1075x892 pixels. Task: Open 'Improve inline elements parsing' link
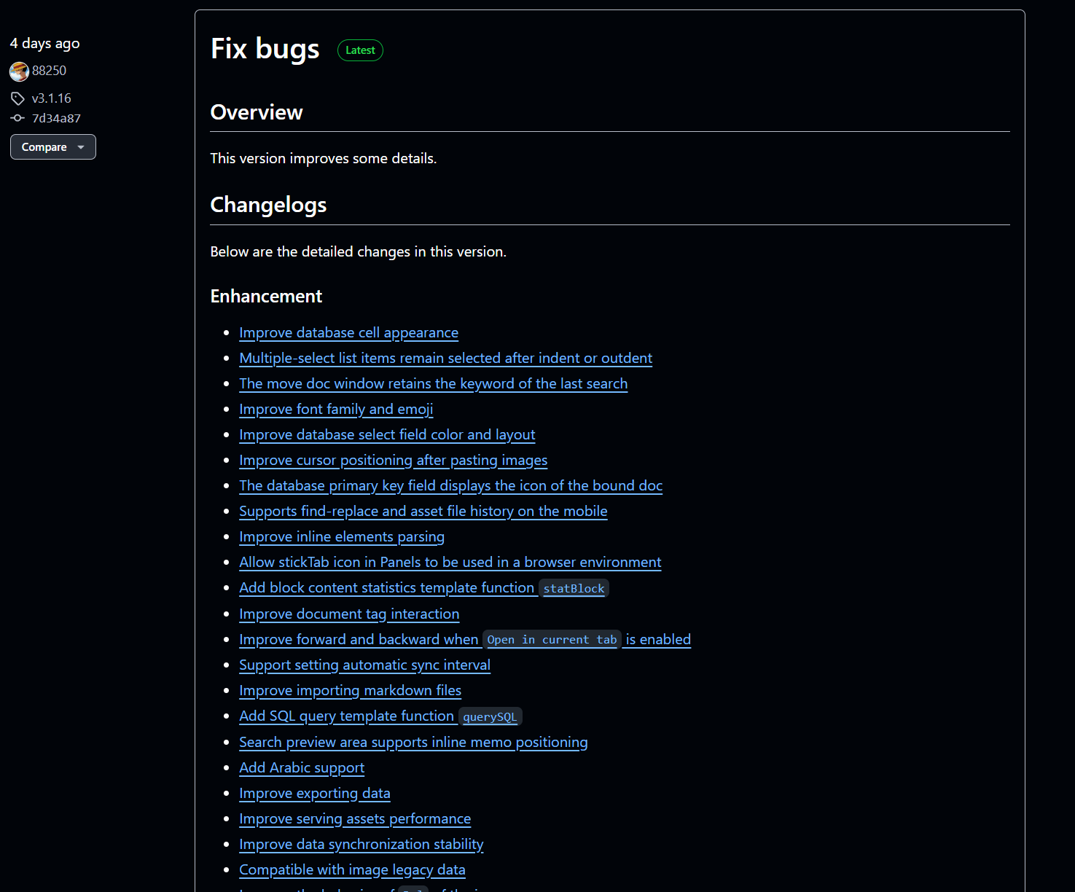(342, 537)
